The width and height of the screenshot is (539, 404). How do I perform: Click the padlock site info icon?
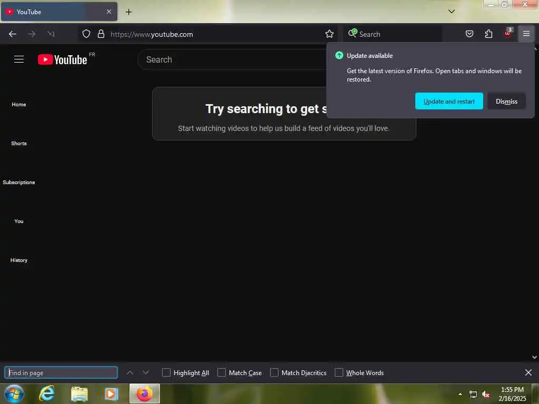(x=101, y=34)
